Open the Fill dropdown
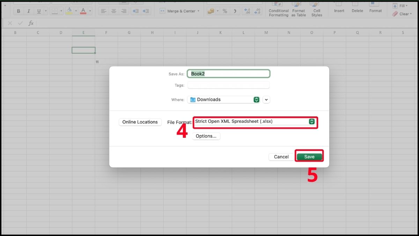The image size is (419, 236). click(400, 6)
